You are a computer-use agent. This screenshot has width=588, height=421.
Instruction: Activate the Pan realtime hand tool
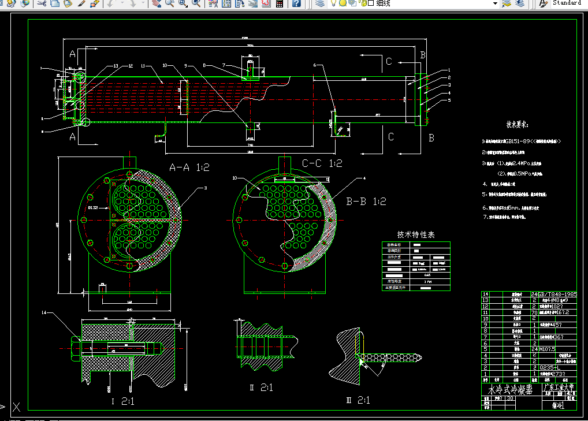[156, 3]
